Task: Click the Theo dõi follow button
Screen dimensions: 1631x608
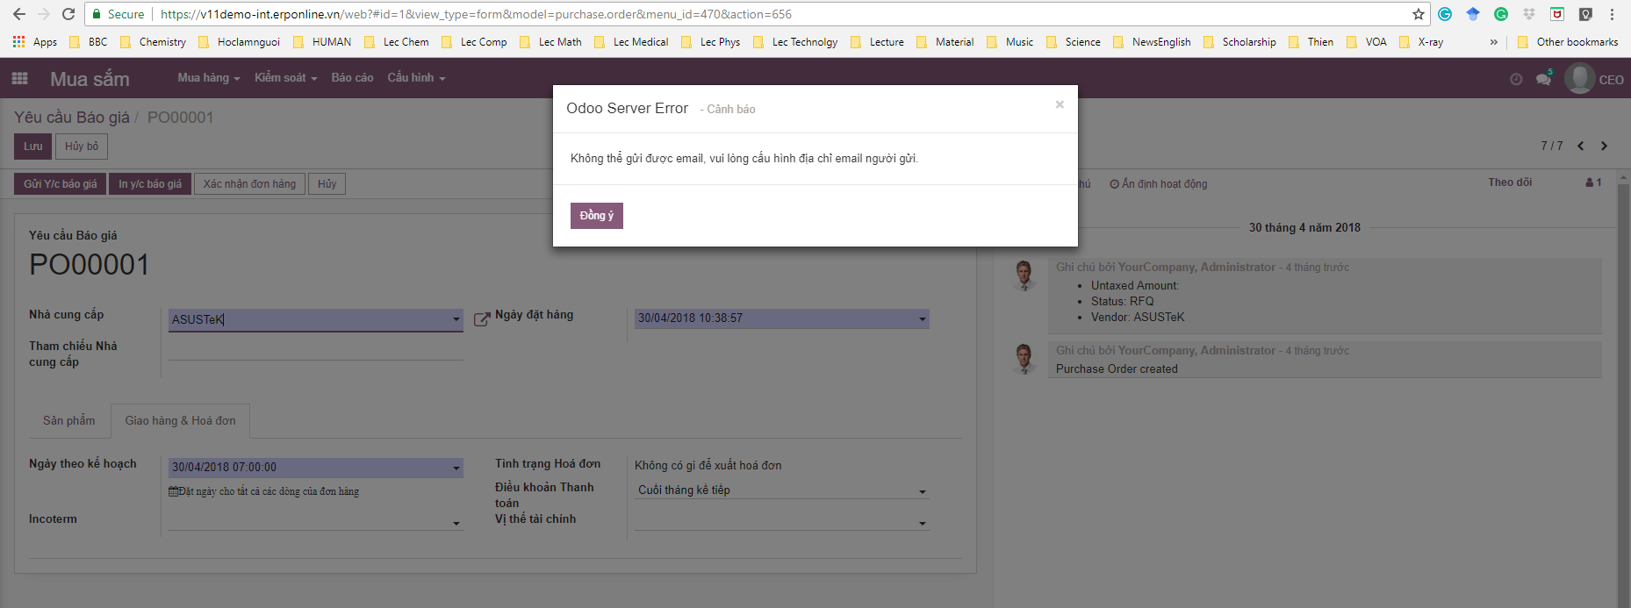Action: tap(1510, 182)
